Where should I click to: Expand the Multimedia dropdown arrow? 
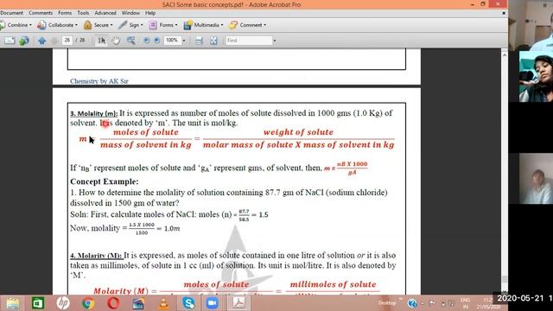click(x=222, y=25)
